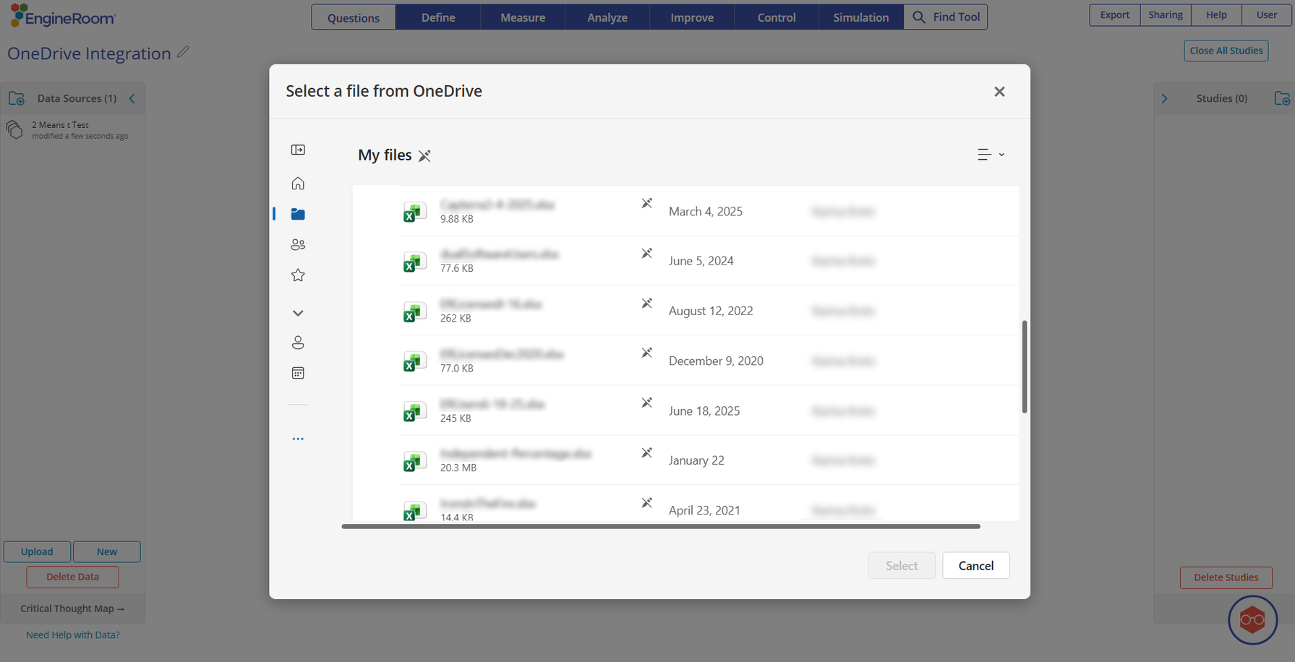Open the User menu button
The width and height of the screenshot is (1295, 662).
pos(1267,15)
